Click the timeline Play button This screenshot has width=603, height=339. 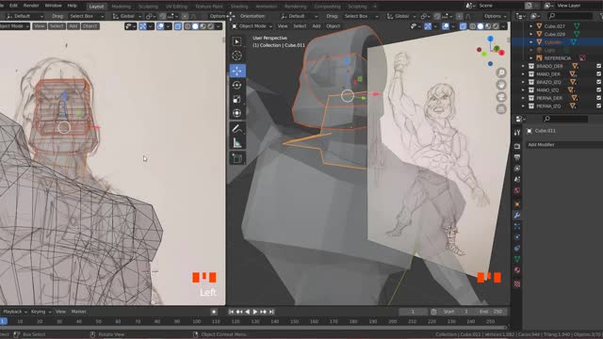255,312
